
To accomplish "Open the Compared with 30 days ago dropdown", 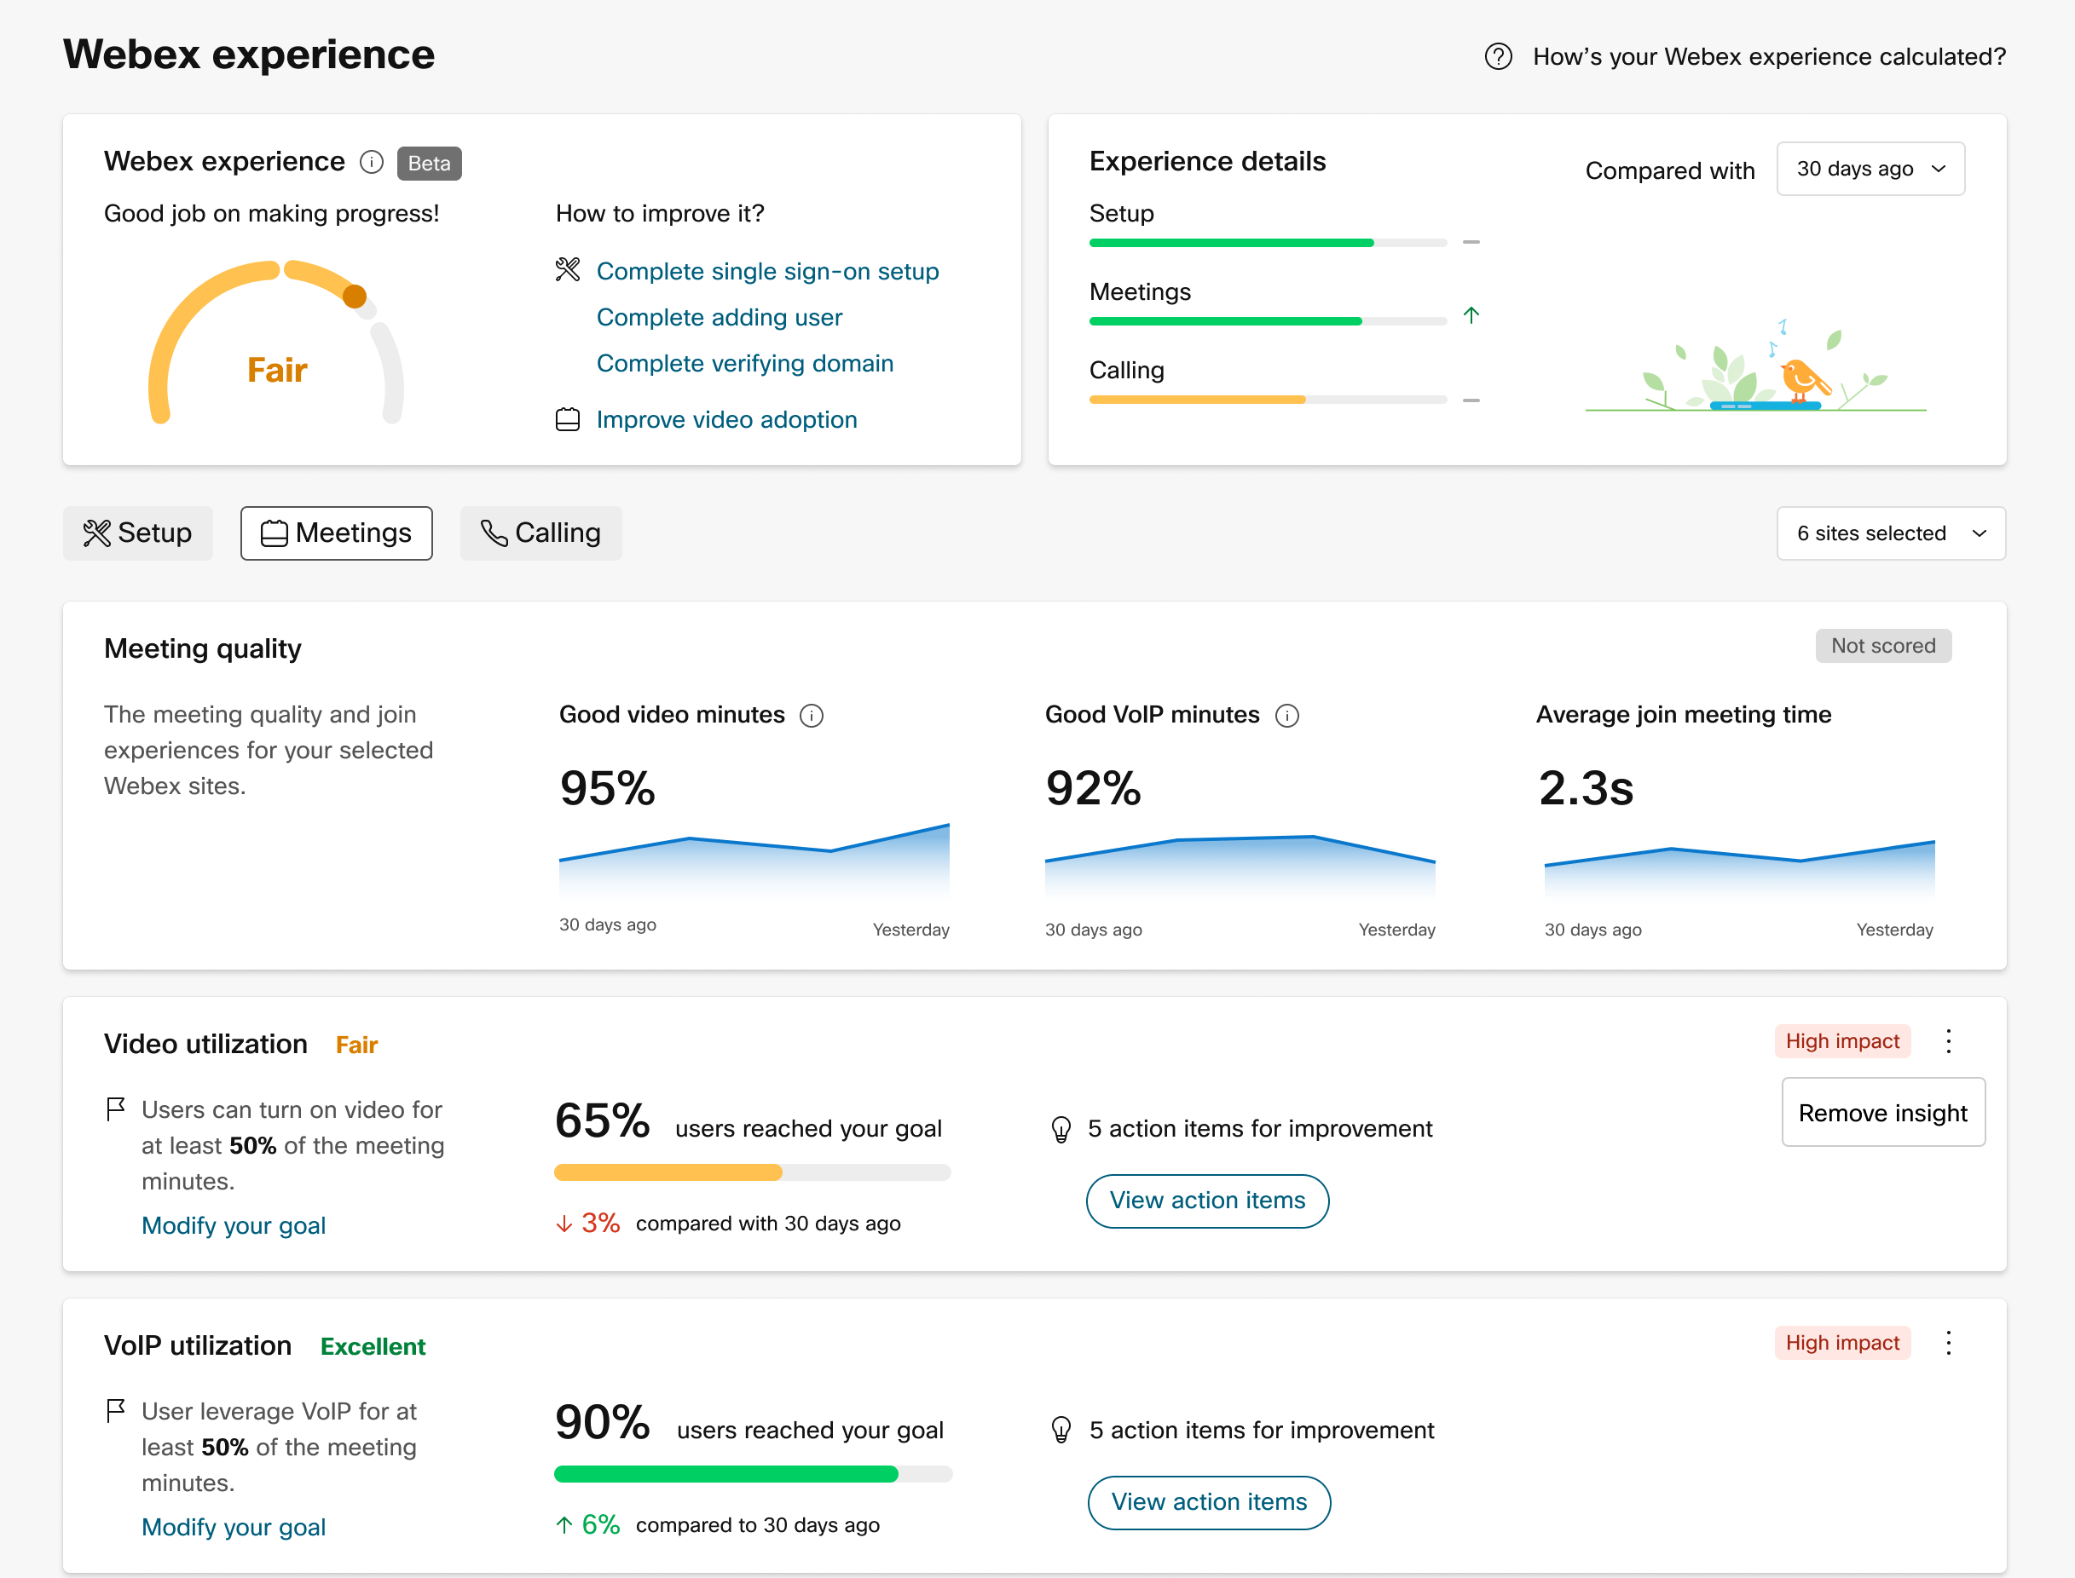I will [1870, 169].
